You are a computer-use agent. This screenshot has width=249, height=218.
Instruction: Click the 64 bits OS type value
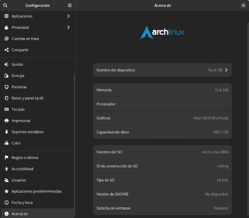[222, 180]
